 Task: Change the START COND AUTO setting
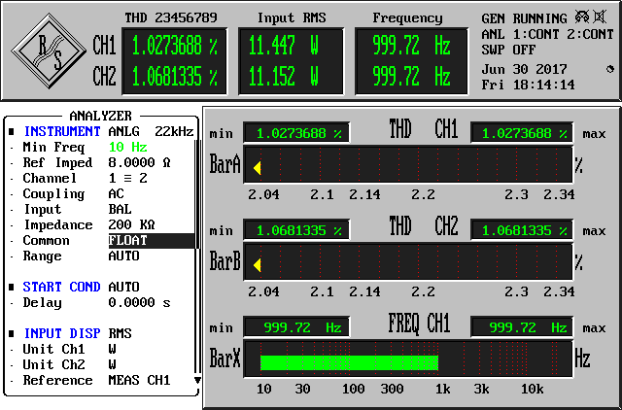123,287
